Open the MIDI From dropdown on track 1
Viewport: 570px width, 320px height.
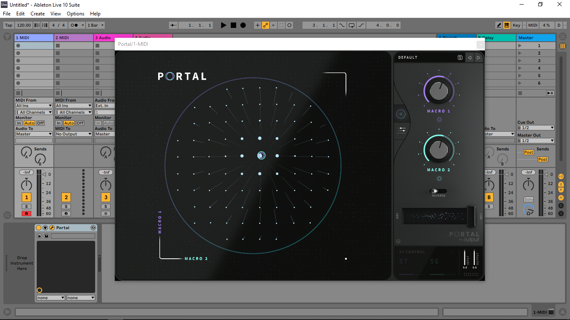coord(33,105)
